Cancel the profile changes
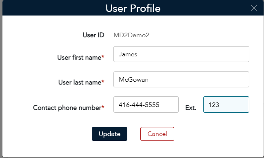This screenshot has width=264, height=158. (157, 134)
